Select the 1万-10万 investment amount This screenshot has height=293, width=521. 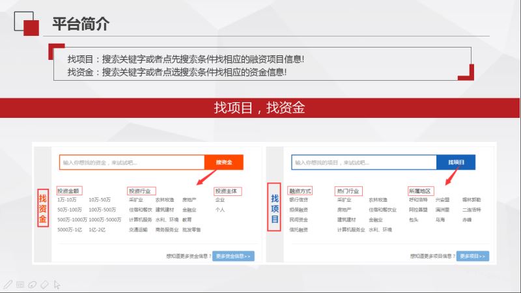[66, 200]
